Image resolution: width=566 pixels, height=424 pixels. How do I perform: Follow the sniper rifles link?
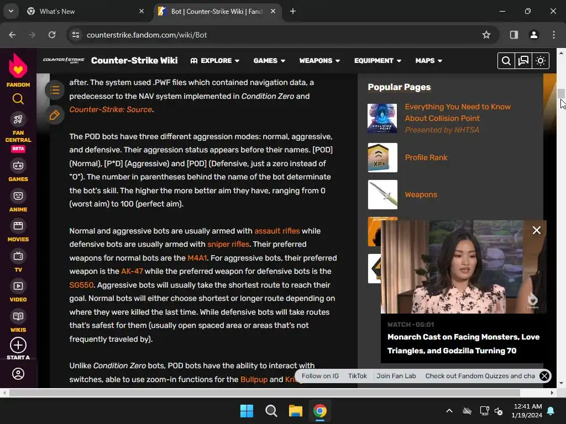228,244
